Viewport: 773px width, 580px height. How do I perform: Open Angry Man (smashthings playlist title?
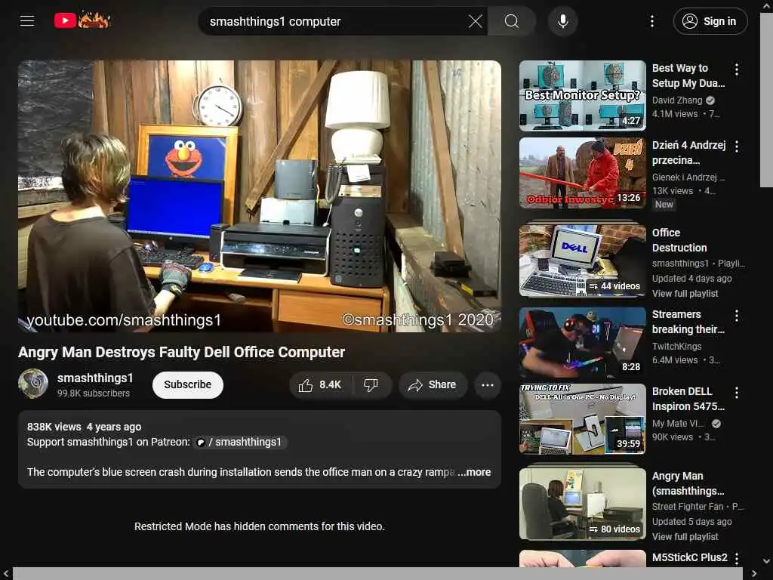pyautogui.click(x=688, y=483)
